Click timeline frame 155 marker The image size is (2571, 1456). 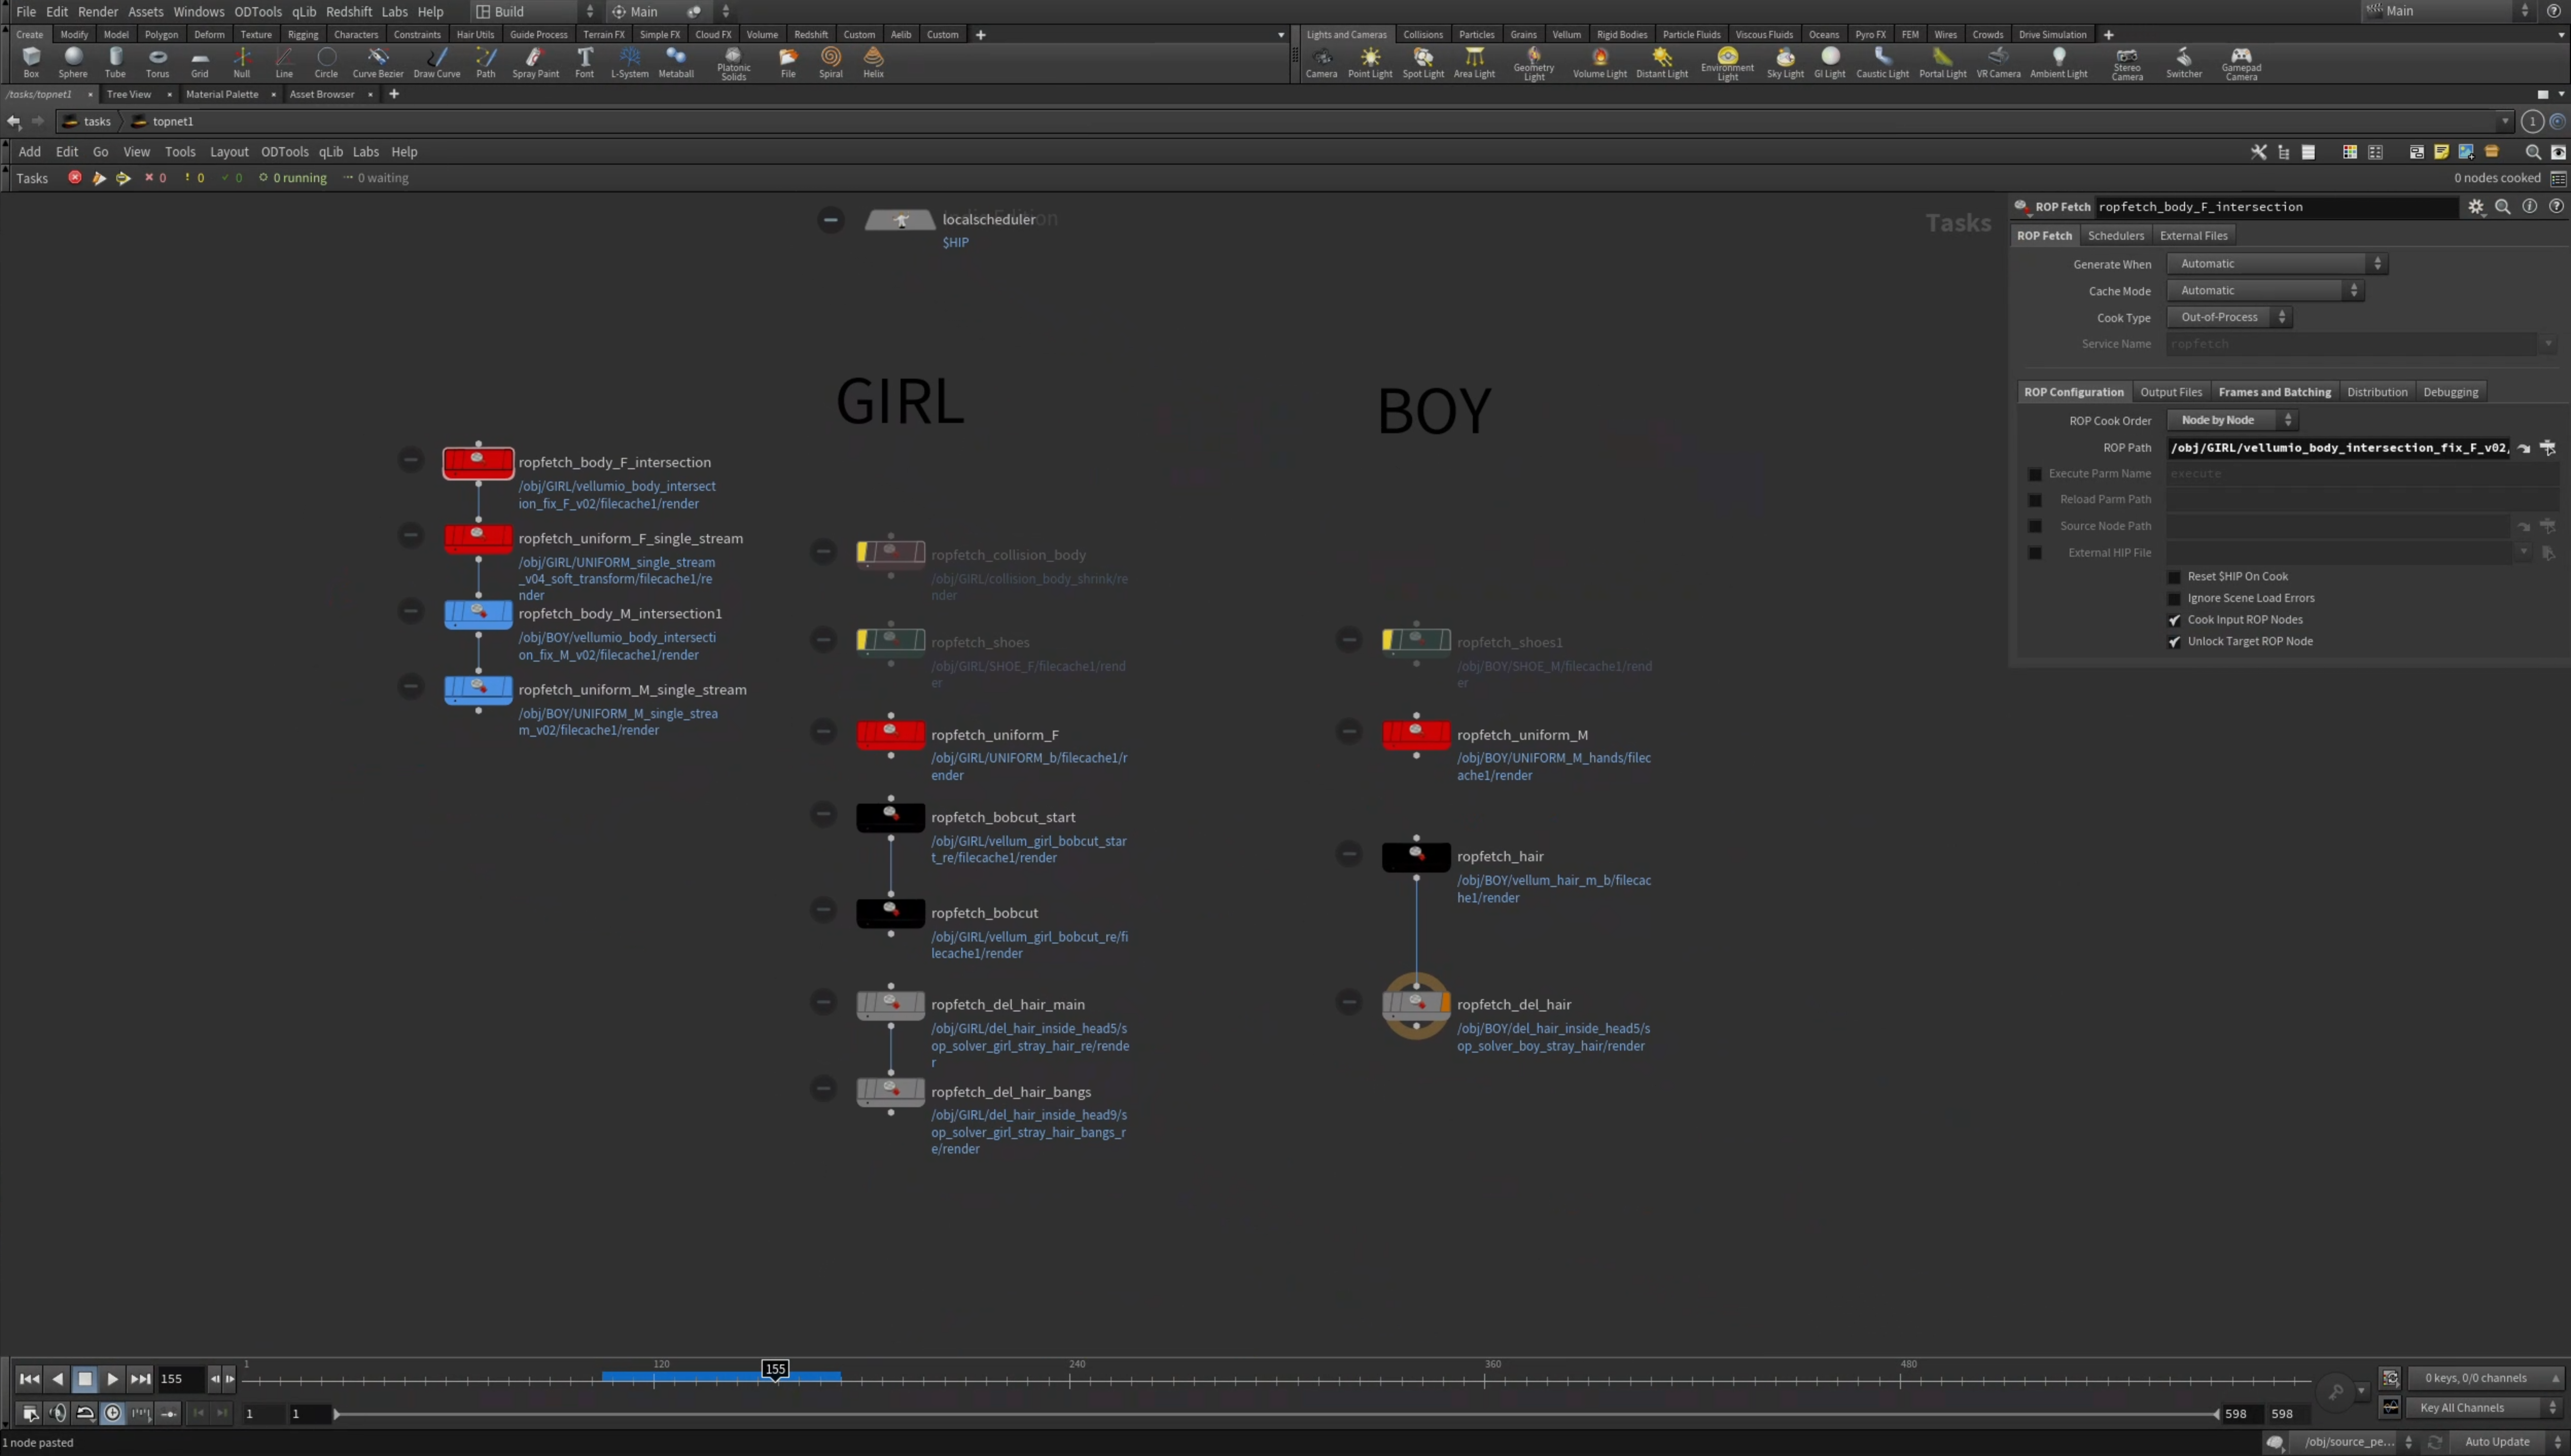point(775,1369)
